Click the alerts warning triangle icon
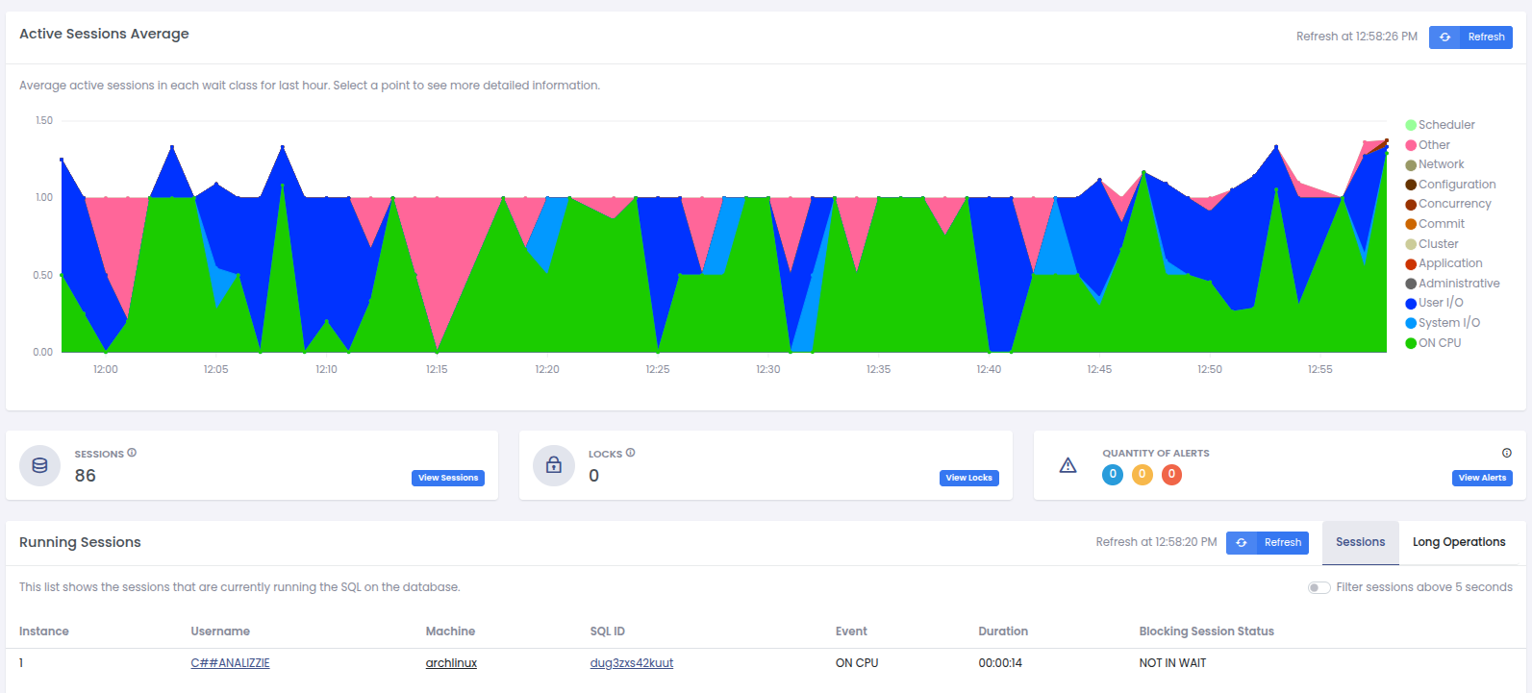This screenshot has height=693, width=1532. tap(1067, 465)
